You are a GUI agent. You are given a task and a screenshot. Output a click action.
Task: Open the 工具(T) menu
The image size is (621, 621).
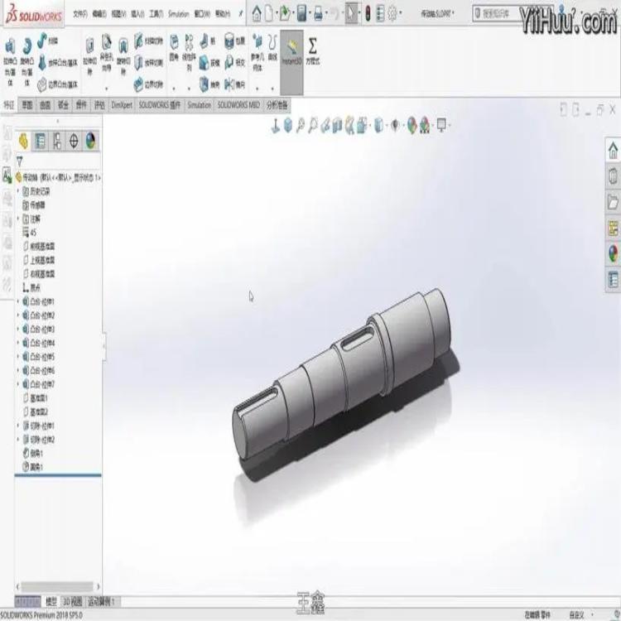(x=156, y=13)
